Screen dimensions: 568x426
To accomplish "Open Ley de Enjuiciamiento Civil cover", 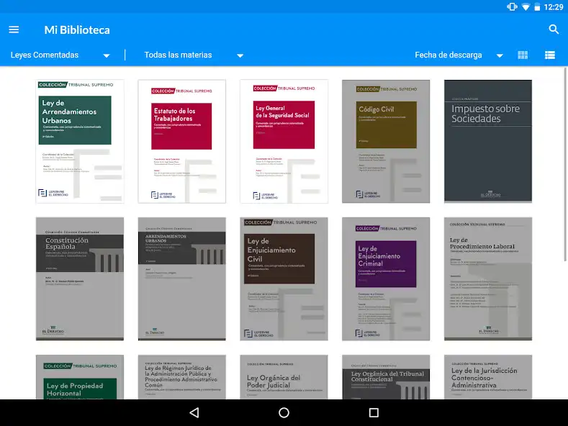I will click(284, 278).
